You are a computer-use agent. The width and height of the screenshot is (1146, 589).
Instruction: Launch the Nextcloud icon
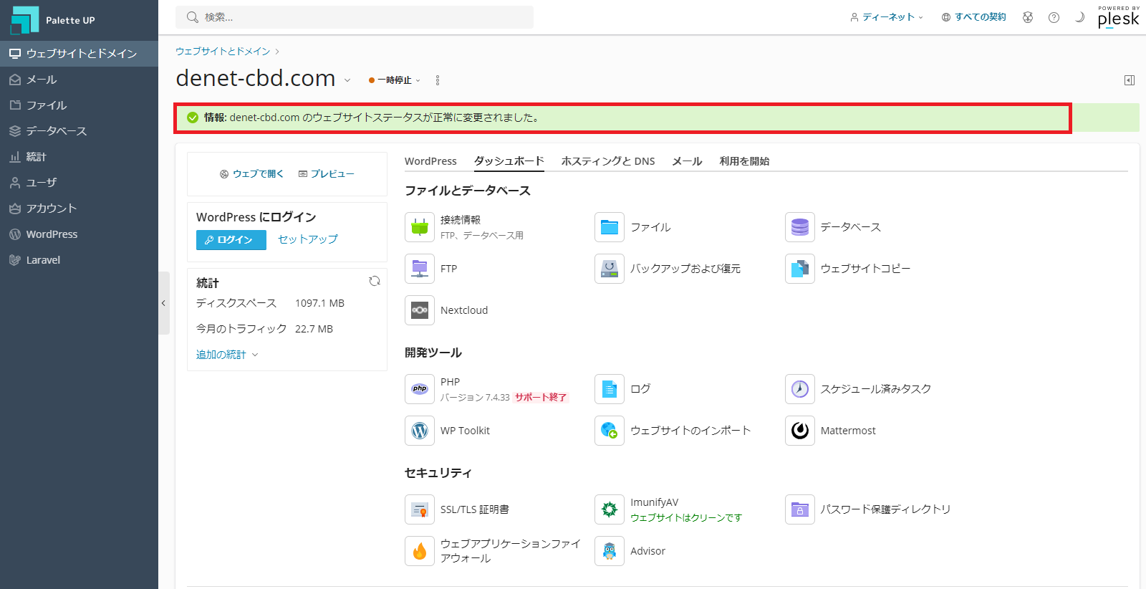point(420,310)
